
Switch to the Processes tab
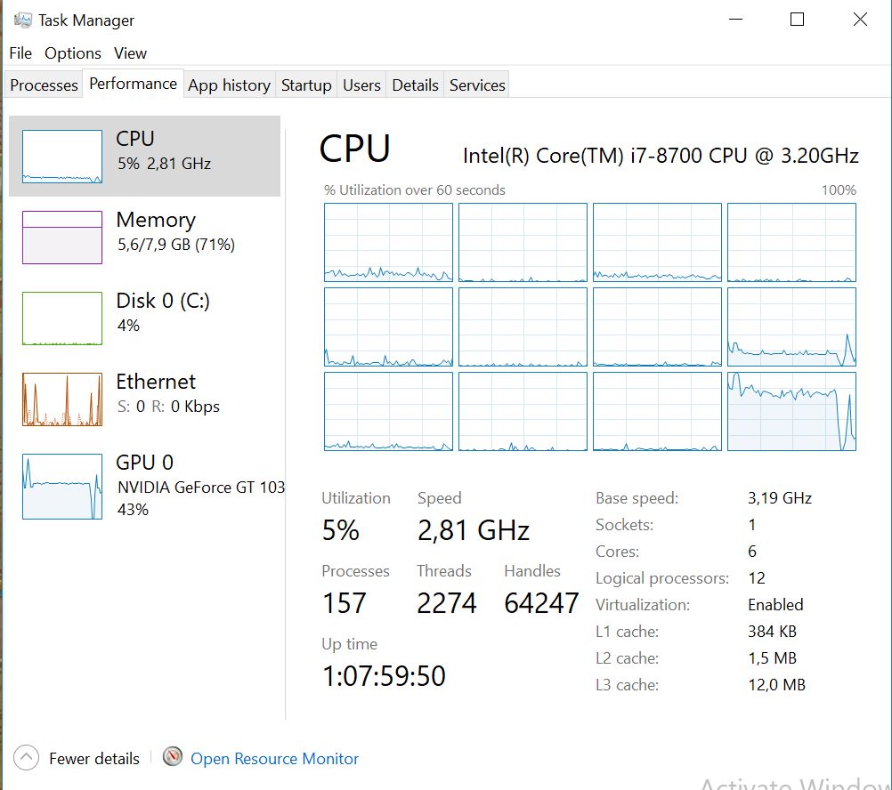(44, 85)
